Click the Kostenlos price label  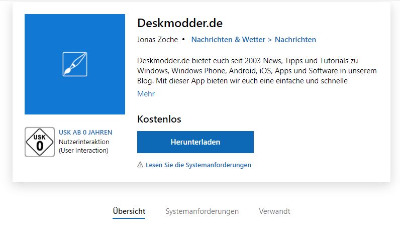(159, 119)
